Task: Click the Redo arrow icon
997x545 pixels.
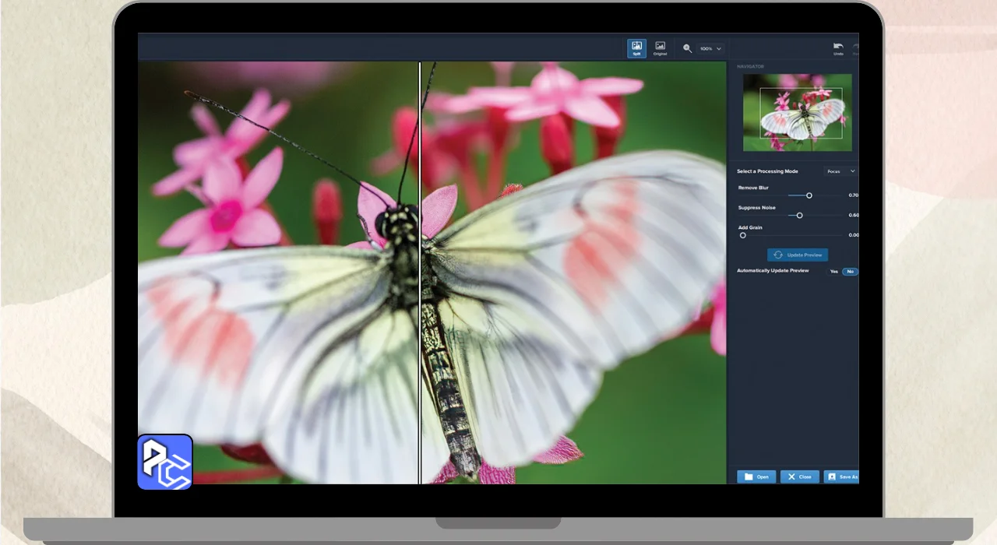Action: 856,48
